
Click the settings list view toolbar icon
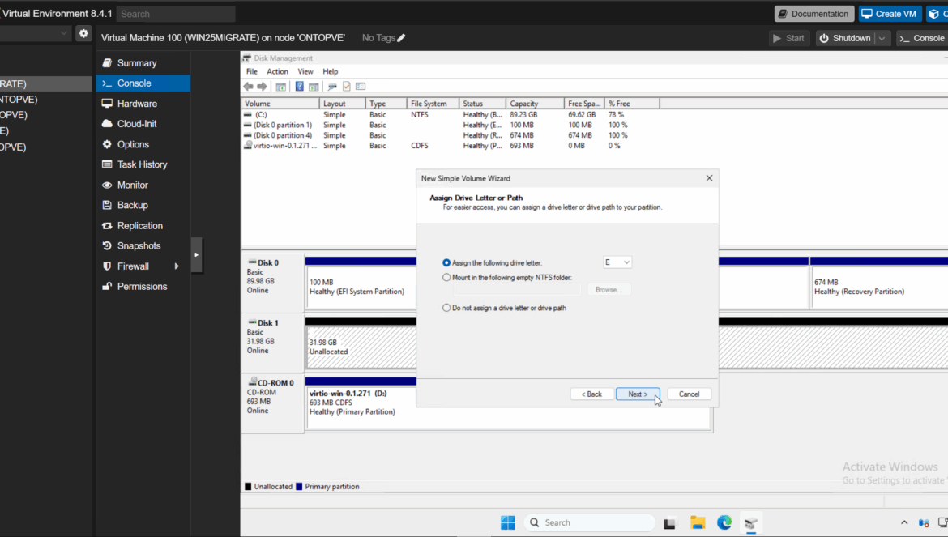[361, 87]
